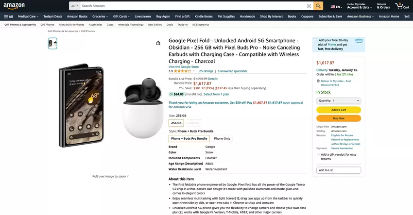
Task: Open the search category All dropdown
Action: 74,6
